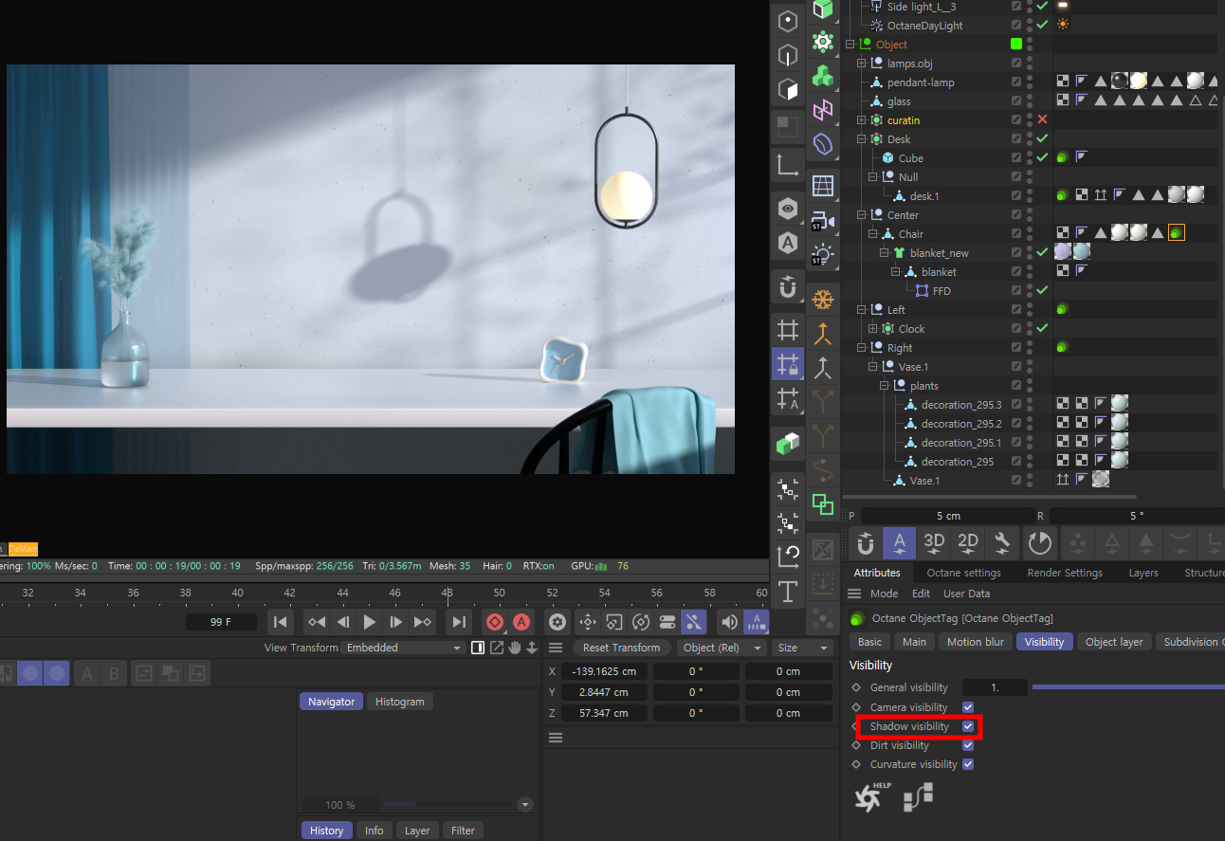Enable the curatin object red X toggle
1225x841 pixels.
pyautogui.click(x=1042, y=120)
